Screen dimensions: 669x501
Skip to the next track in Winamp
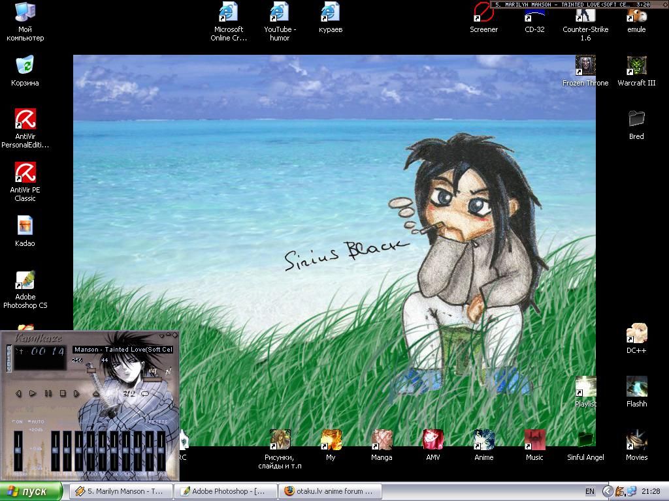[x=77, y=393]
